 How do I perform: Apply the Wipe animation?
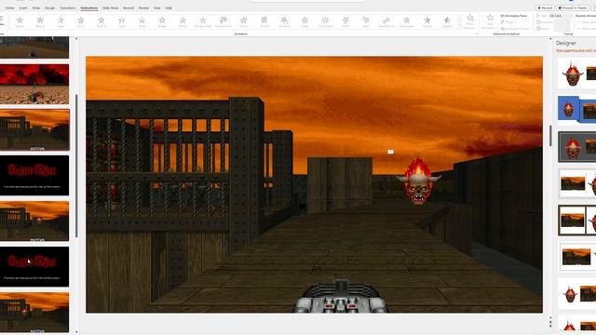click(x=142, y=21)
